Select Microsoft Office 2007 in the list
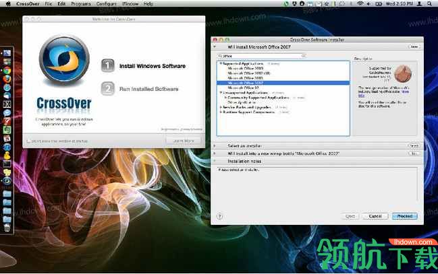This screenshot has width=438, height=274. coord(283,83)
